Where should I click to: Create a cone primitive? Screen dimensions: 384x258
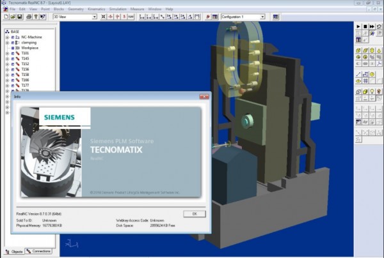379,50
